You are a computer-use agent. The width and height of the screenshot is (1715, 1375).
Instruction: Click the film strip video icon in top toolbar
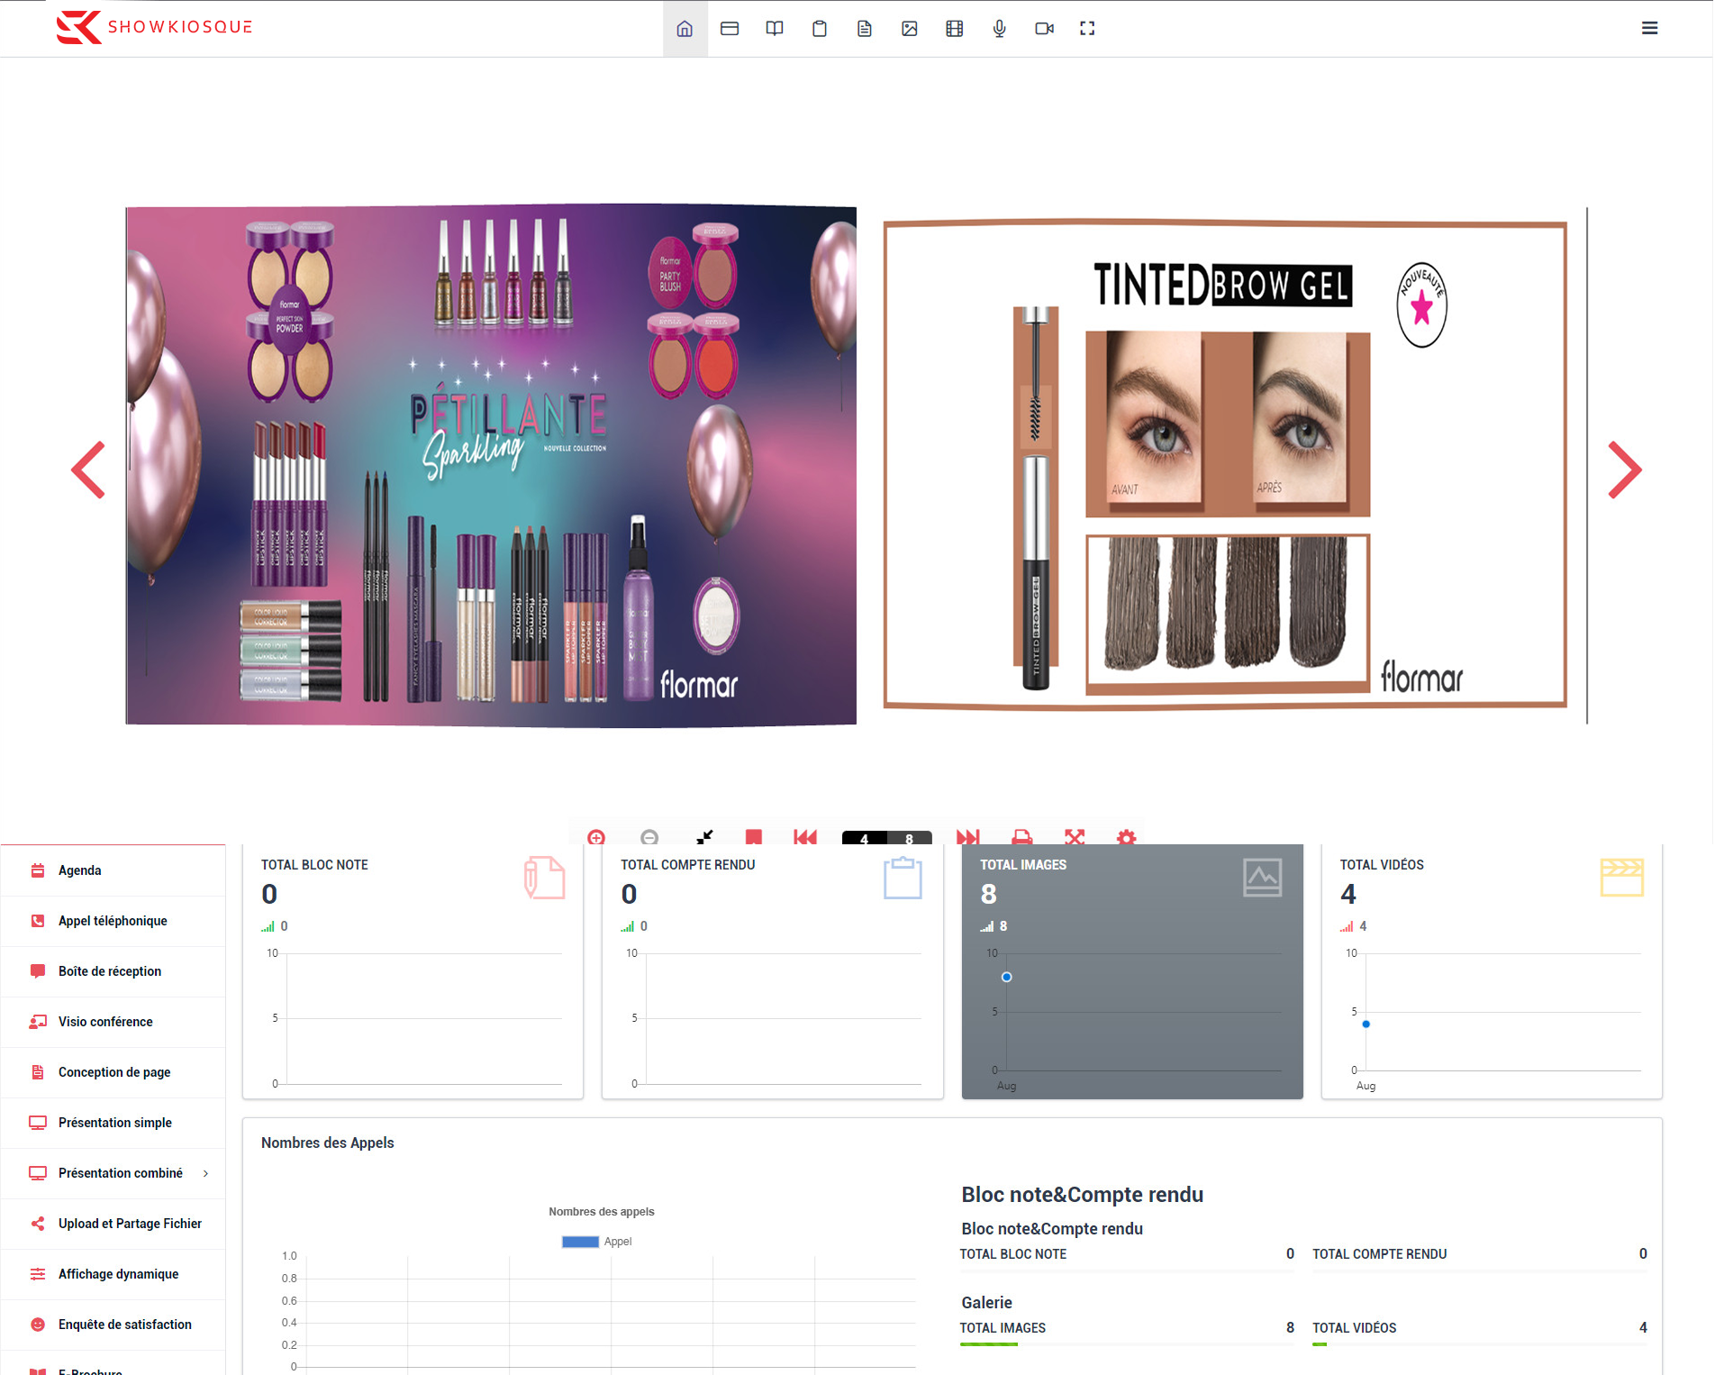pyautogui.click(x=954, y=29)
